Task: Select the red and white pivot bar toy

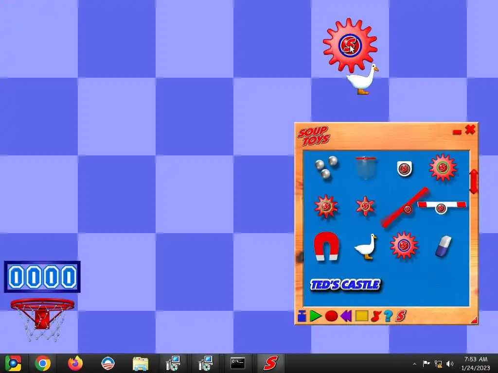Action: click(x=442, y=207)
